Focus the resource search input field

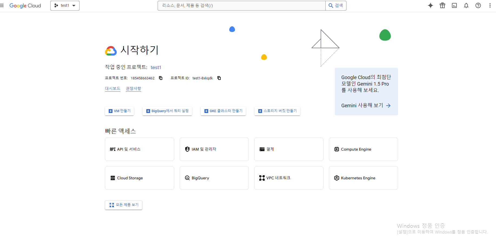[242, 6]
